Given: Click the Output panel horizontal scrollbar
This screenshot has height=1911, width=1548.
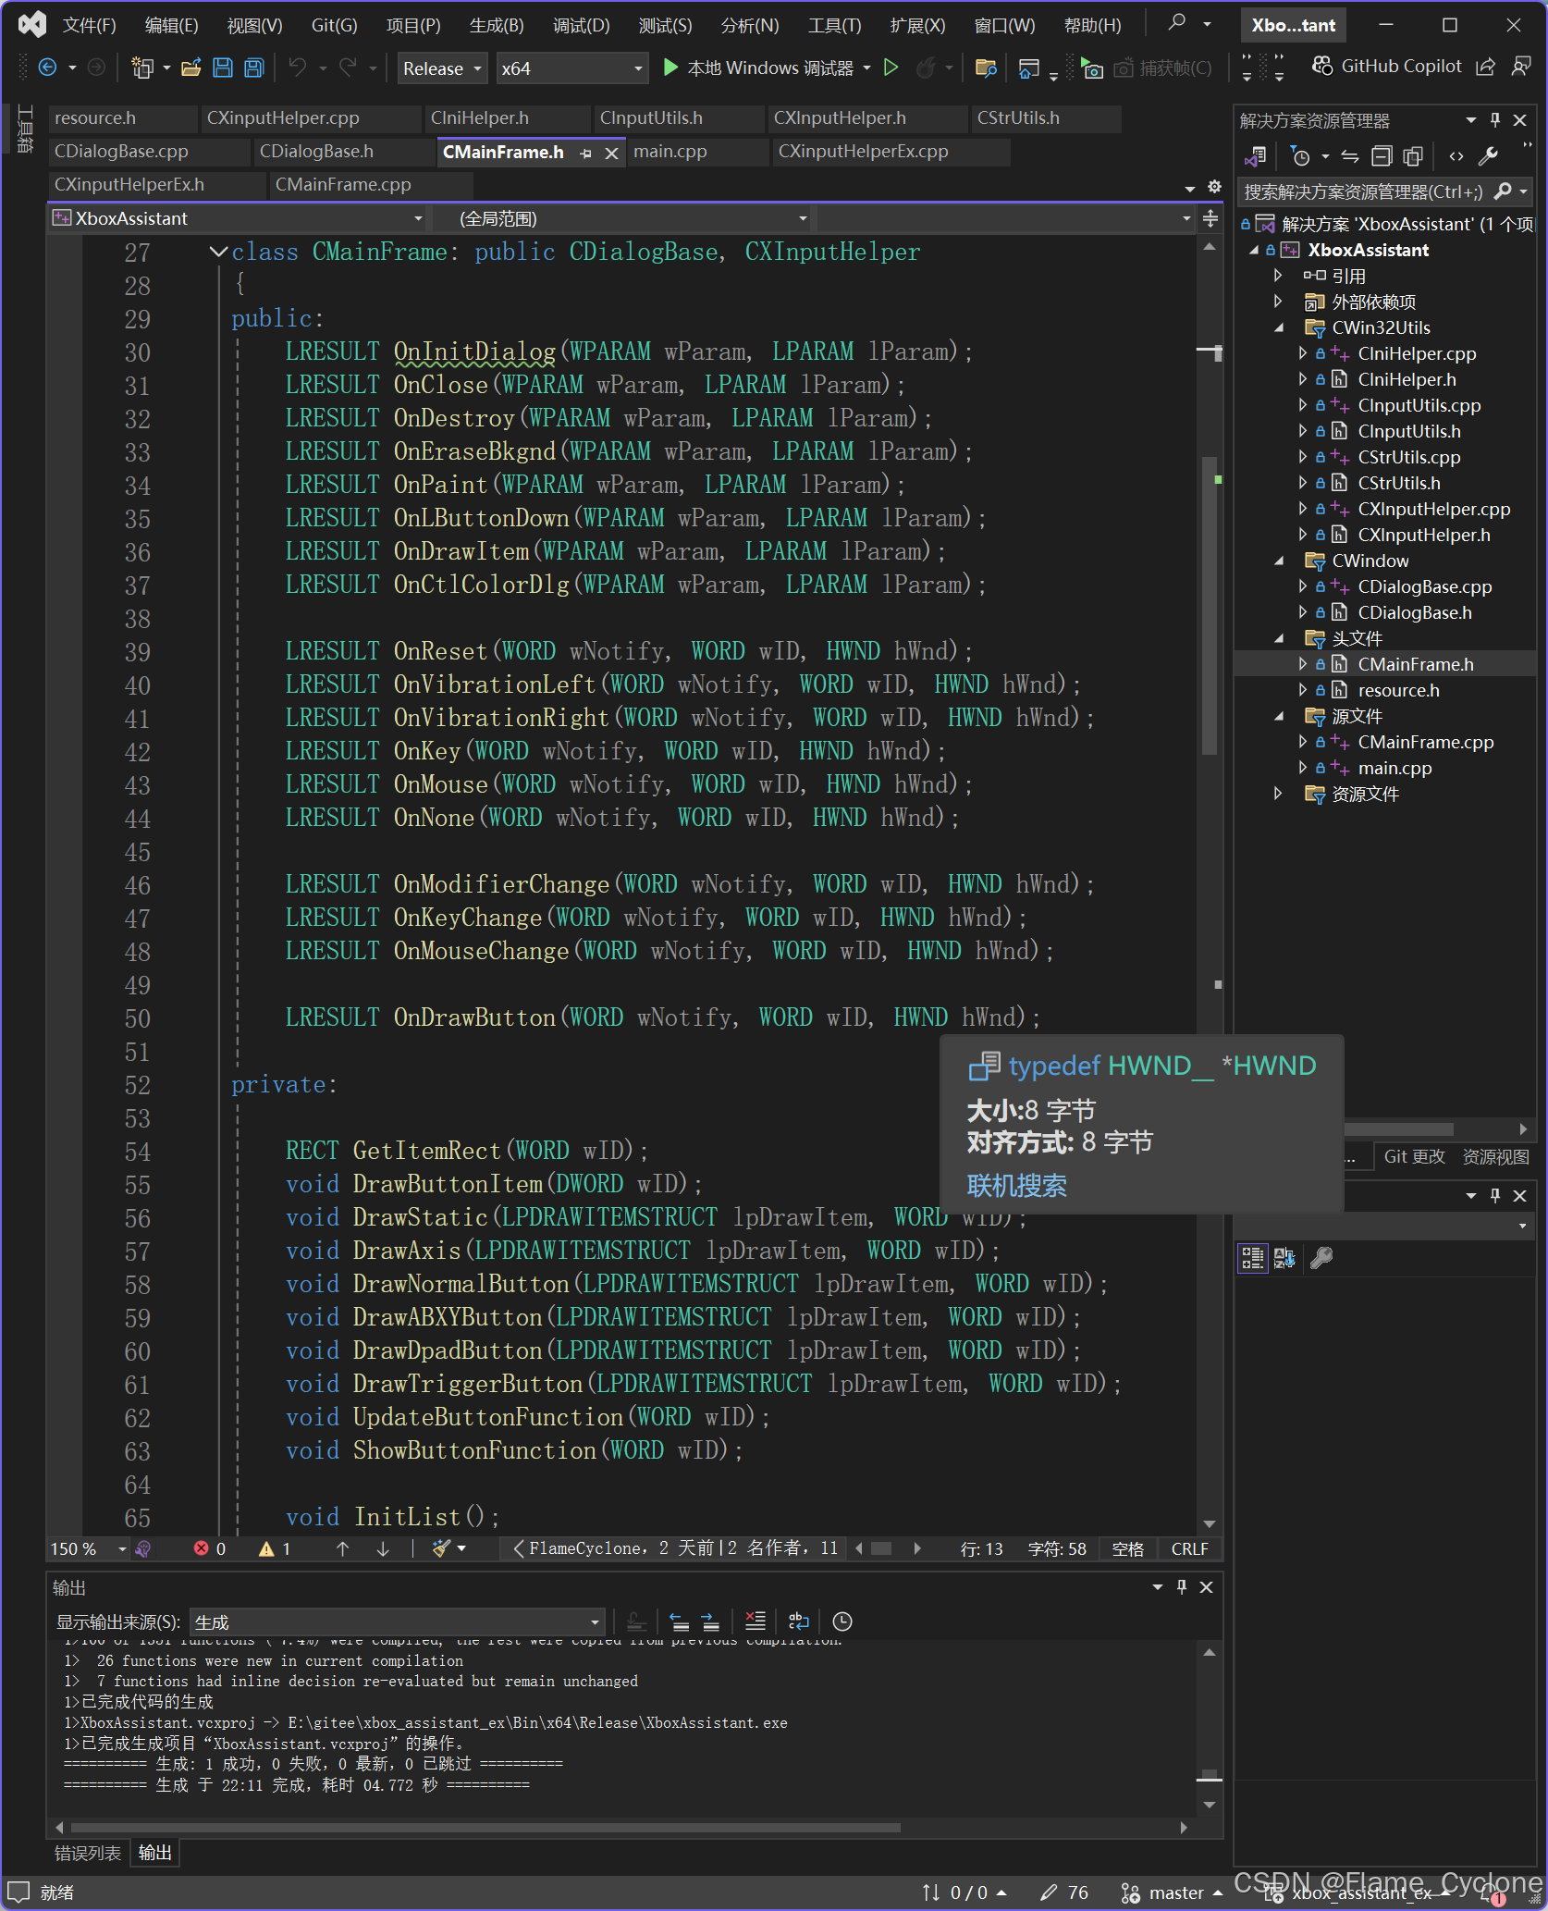Looking at the screenshot, I should (x=485, y=1828).
